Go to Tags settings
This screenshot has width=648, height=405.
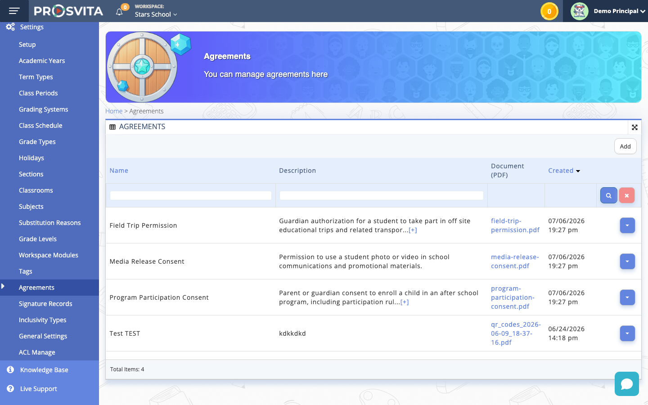click(x=26, y=271)
